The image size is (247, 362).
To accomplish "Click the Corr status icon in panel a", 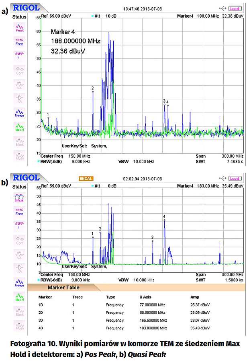I will (19, 70).
